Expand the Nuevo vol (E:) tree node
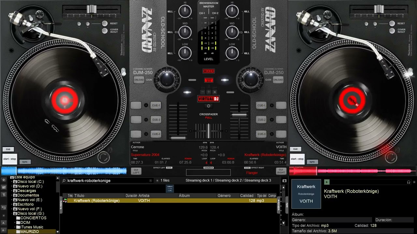This screenshot has height=234, width=417. pos(12,200)
